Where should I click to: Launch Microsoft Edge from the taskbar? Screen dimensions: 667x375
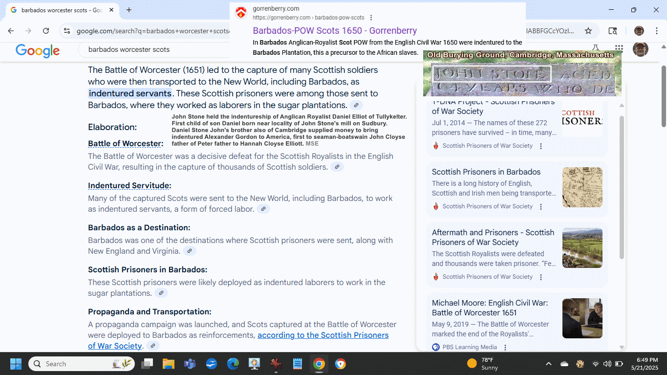pos(233,364)
